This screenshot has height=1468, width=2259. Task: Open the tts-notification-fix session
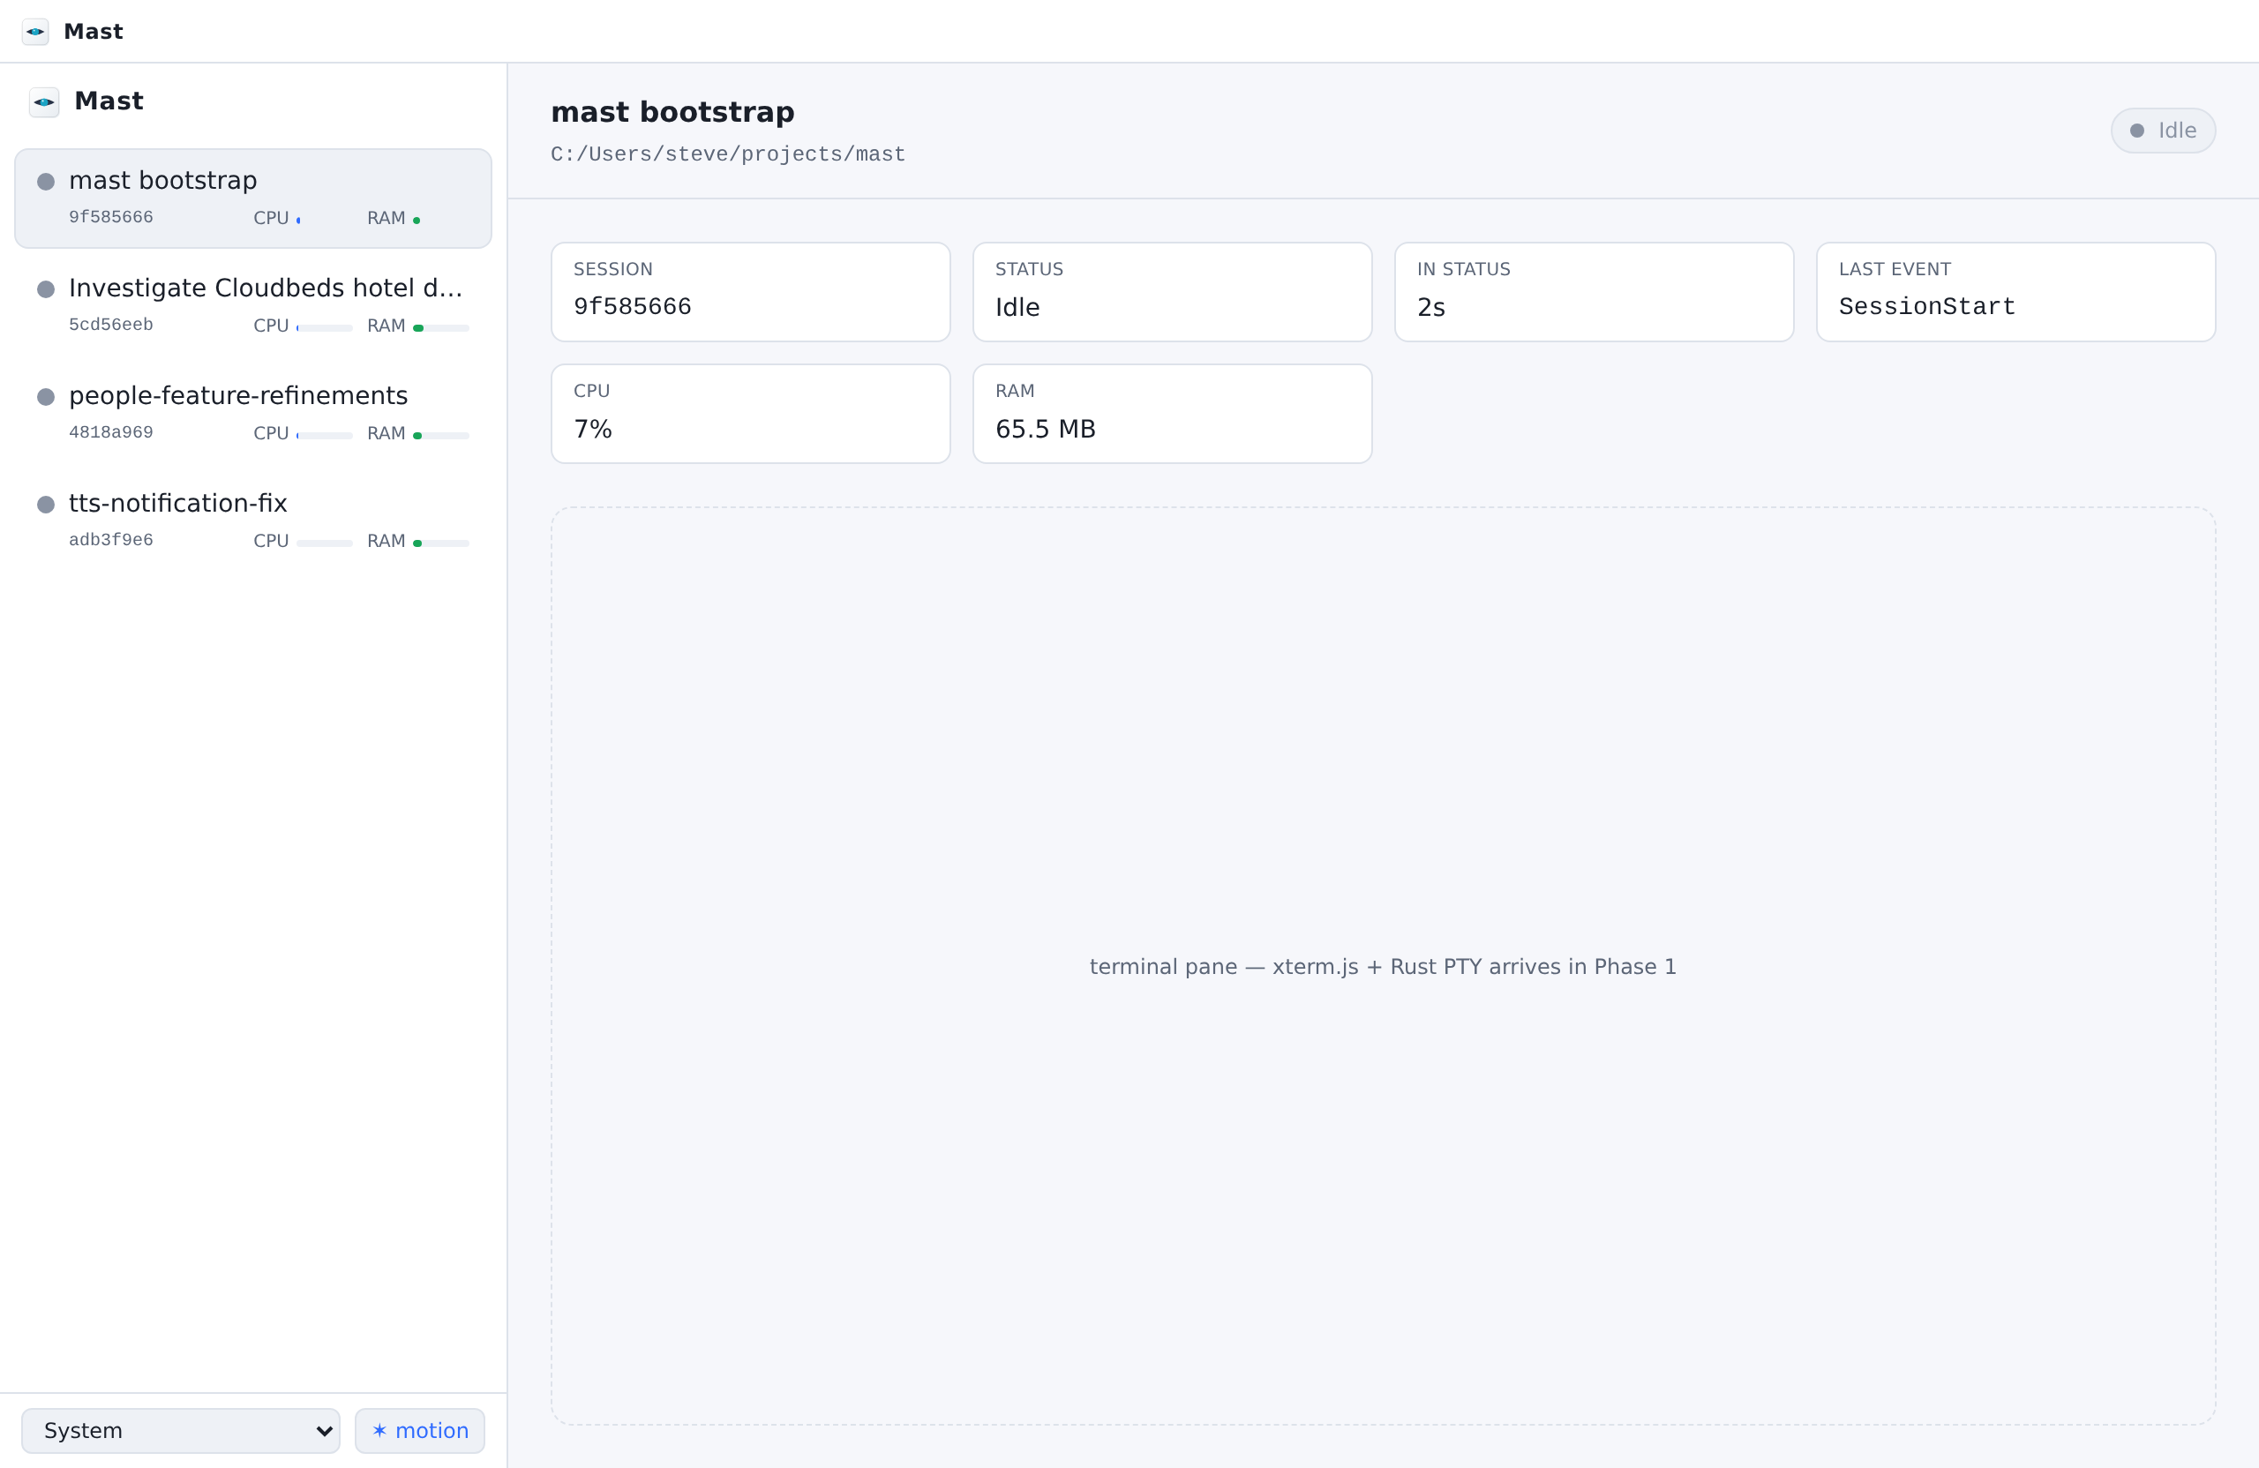252,521
